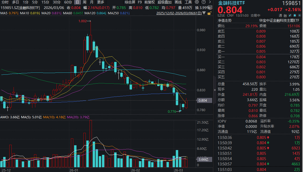Viewport: 303px width, 172px height.
Task: Click the F9 button
Action: pyautogui.click(x=140, y=2)
